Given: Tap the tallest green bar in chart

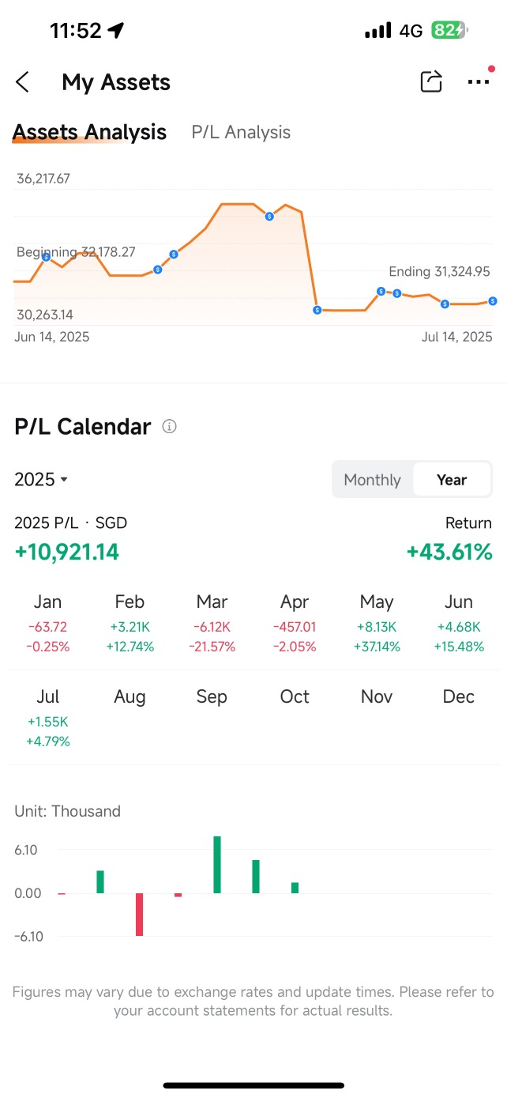Looking at the screenshot, I should [217, 865].
